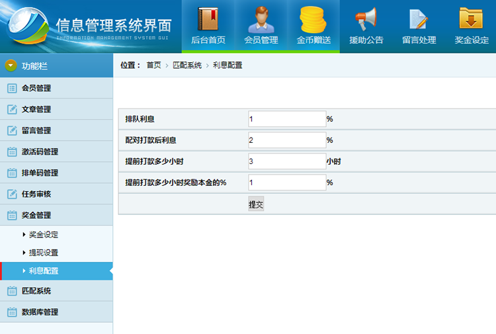Focus the 奖励本金的% input field
Viewport: 496px width, 334px height.
[287, 183]
